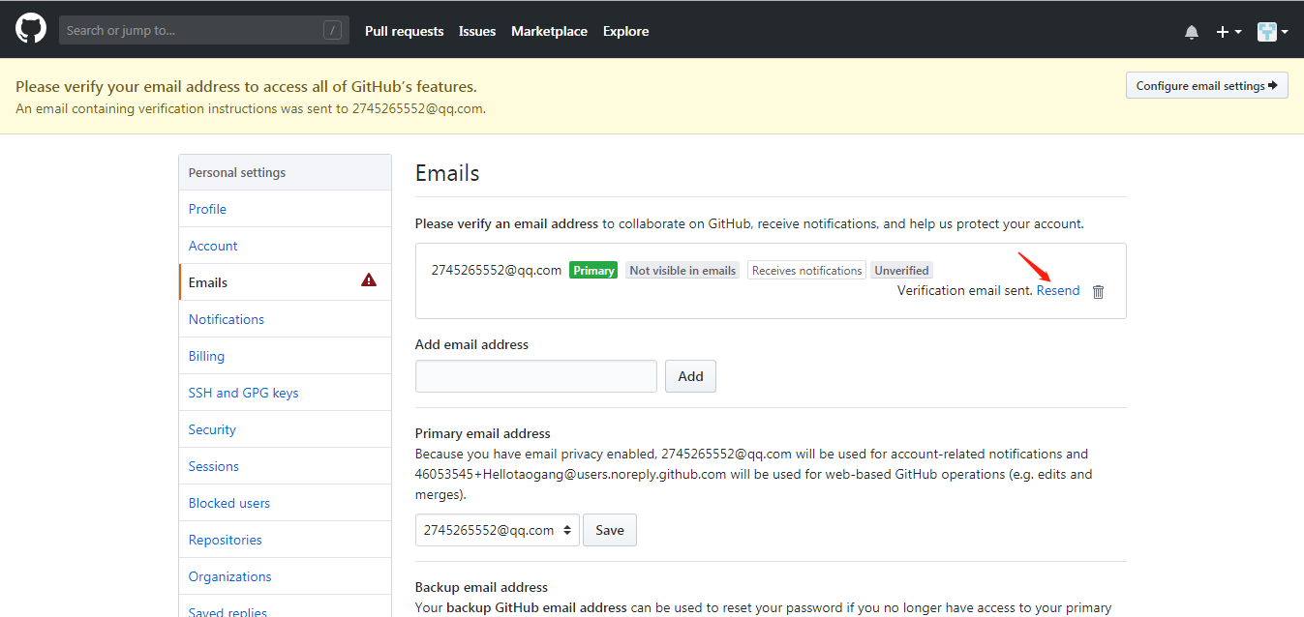Navigate to Explore
Screen dimensions: 1304x617
[x=625, y=31]
